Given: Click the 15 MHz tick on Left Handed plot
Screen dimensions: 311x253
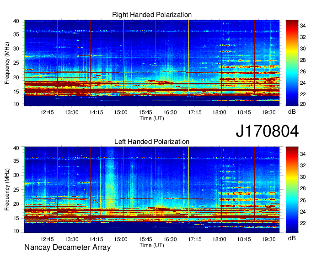Looking at the screenshot, I should 16,218.
